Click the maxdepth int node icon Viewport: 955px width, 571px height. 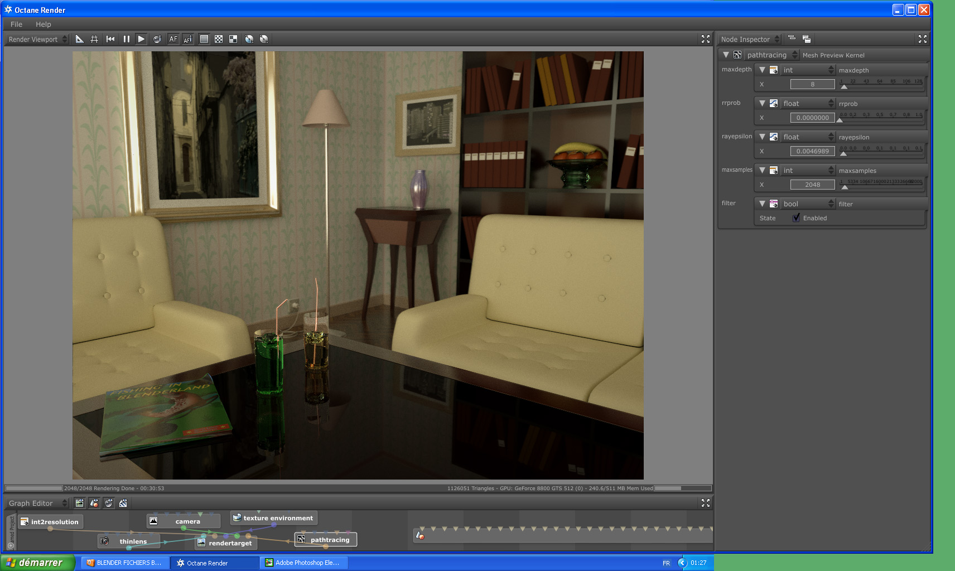pos(774,70)
